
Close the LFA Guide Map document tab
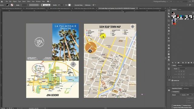[137, 8]
